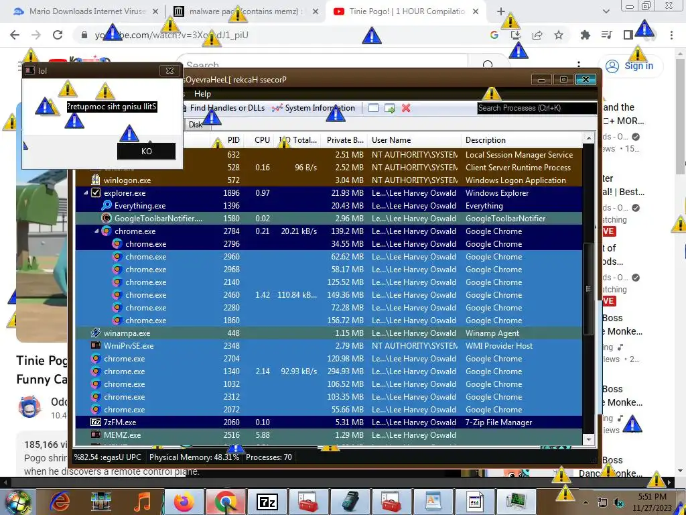The width and height of the screenshot is (686, 515).
Task: Open Chrome's tab search dropdown arrow
Action: click(606, 11)
